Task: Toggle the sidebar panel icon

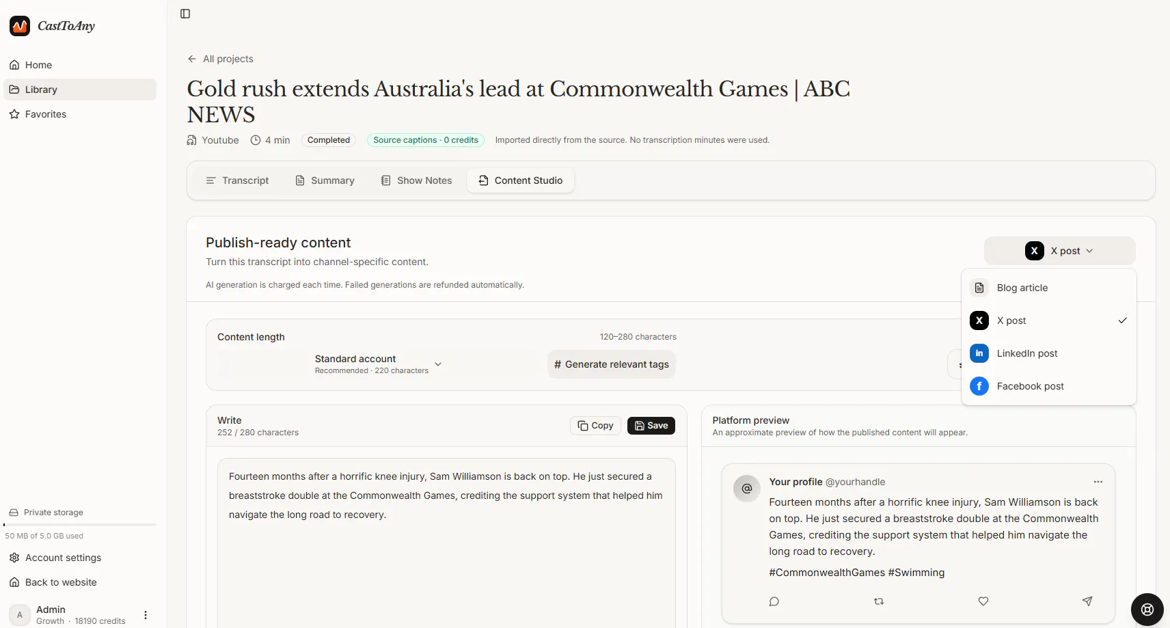Action: tap(185, 14)
